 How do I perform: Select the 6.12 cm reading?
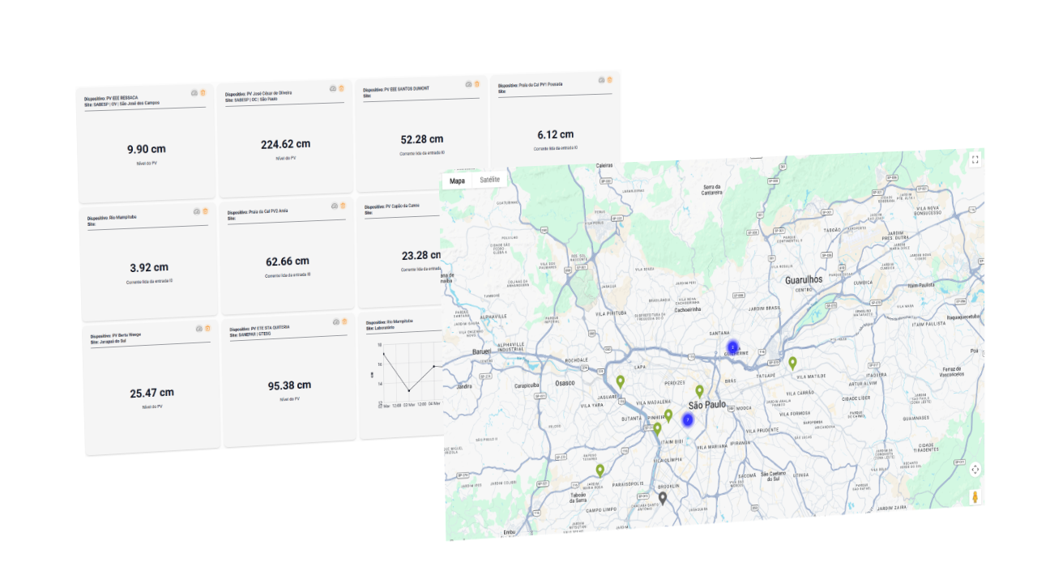pyautogui.click(x=555, y=134)
